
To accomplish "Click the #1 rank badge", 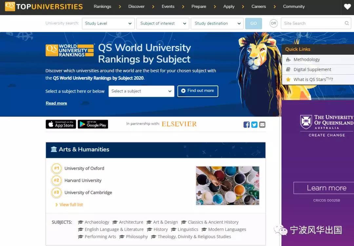I will pos(56,168).
